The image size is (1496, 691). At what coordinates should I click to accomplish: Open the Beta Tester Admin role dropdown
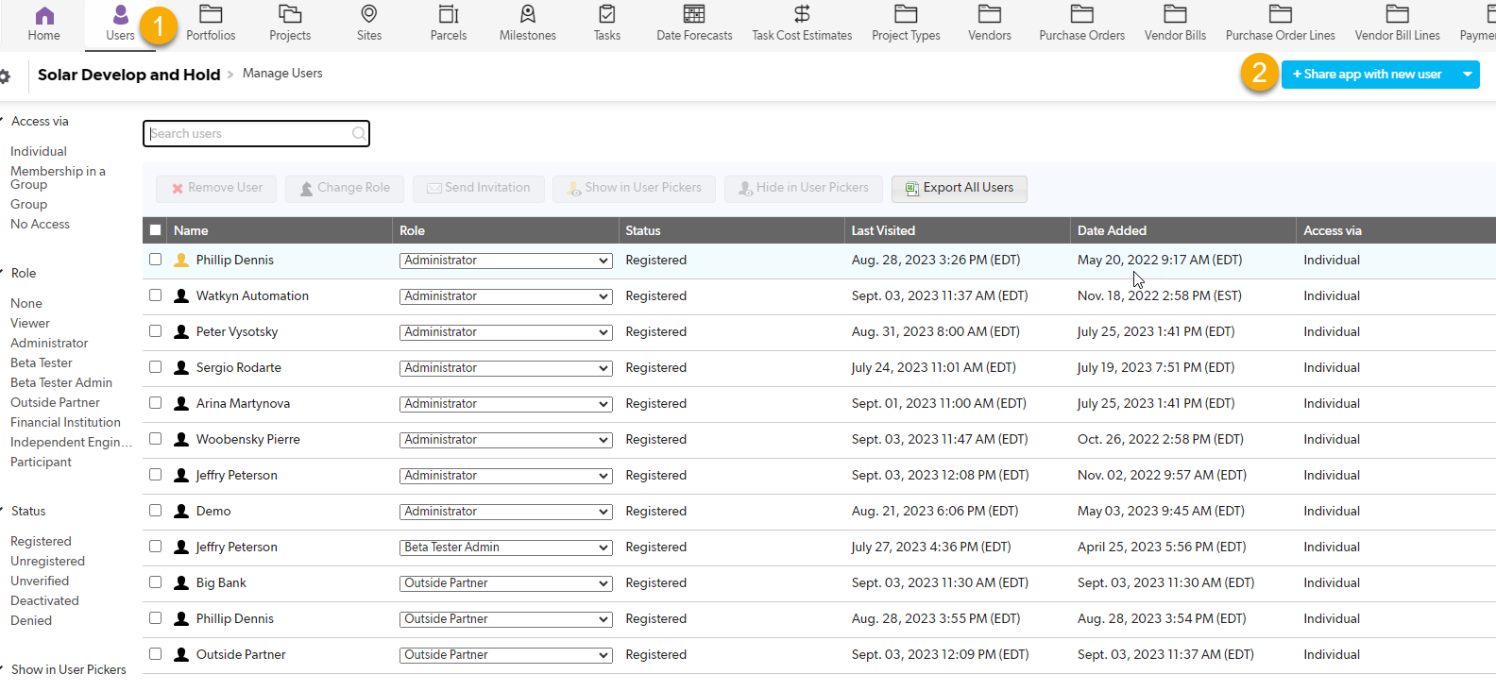click(505, 548)
